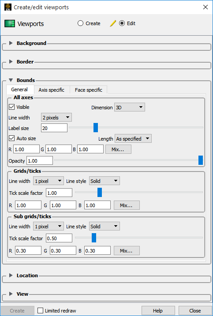Click Mix button in Sub grids/ticks
Image resolution: width=213 pixels, height=316 pixels.
click(127, 251)
